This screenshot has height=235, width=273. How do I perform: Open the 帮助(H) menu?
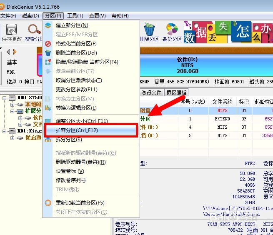pyautogui.click(x=120, y=16)
